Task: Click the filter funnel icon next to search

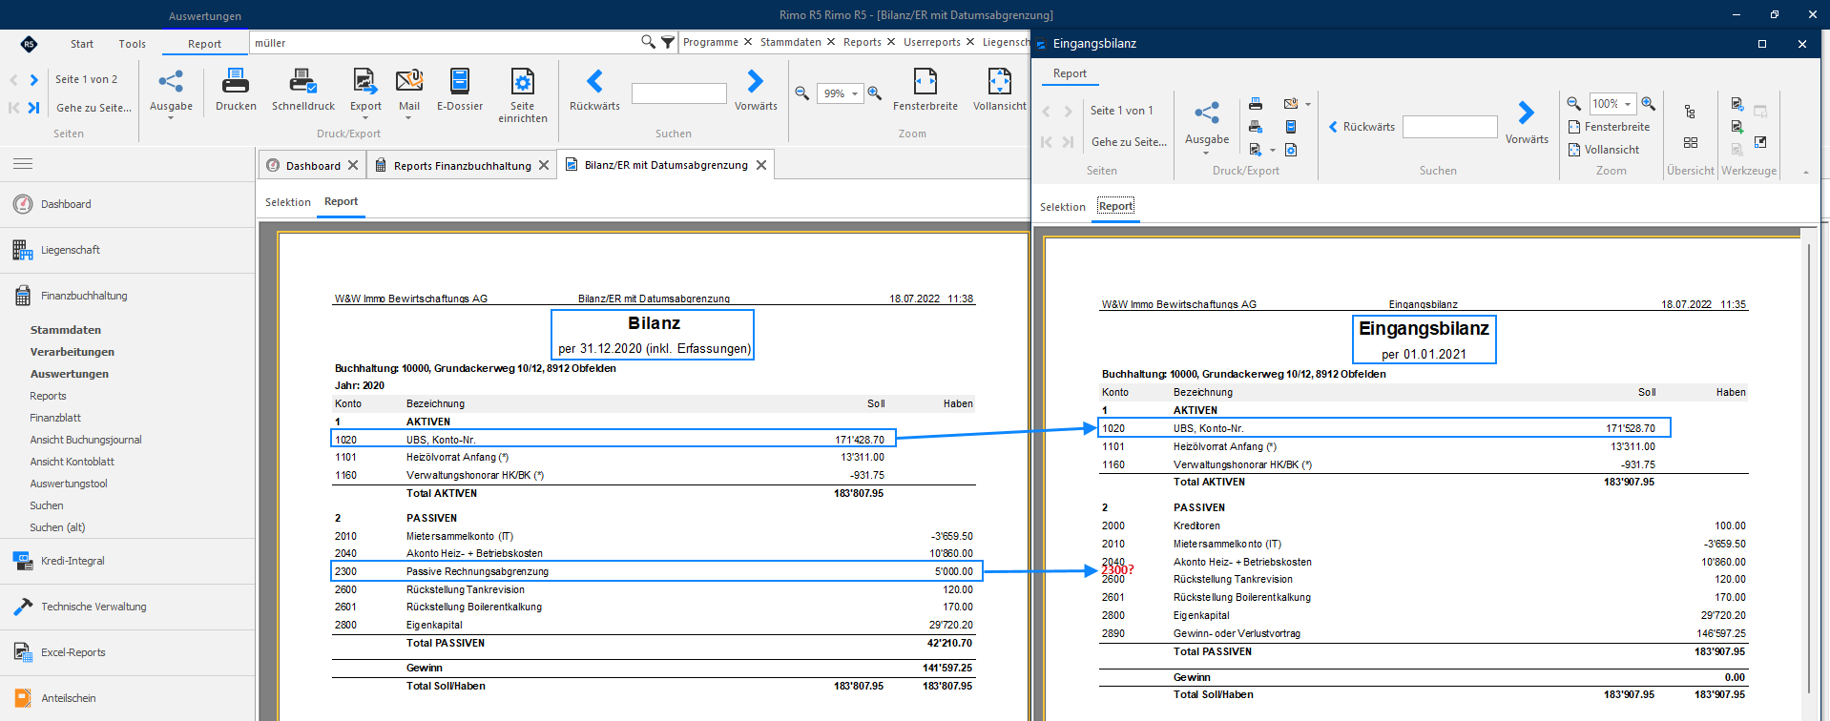Action: point(668,42)
